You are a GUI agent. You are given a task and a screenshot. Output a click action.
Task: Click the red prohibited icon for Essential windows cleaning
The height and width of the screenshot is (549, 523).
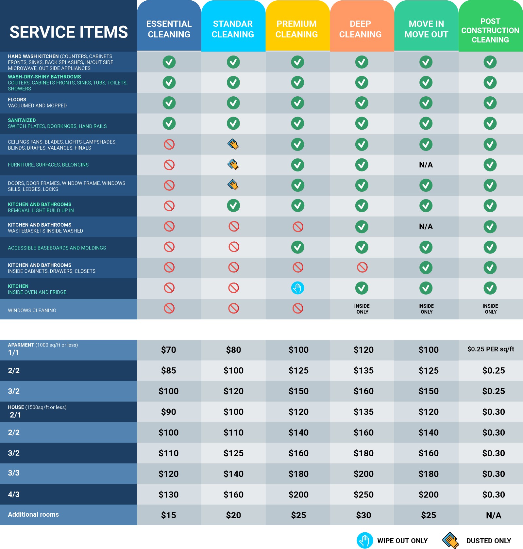click(x=169, y=308)
